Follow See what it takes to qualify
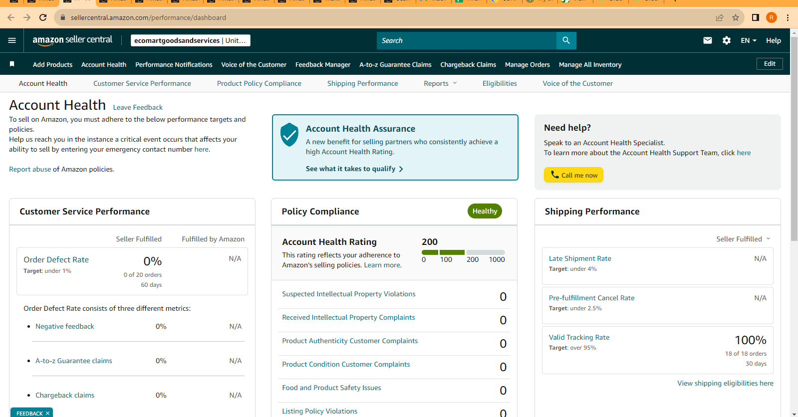Screen dimensions: 798x417 pyautogui.click(x=354, y=169)
